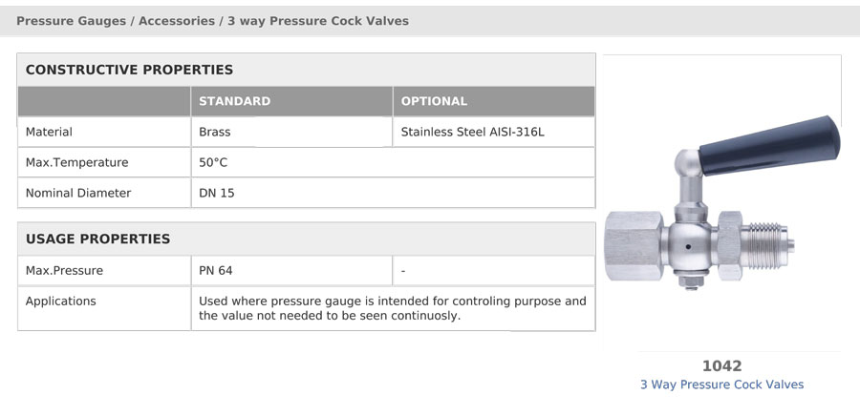Select 3 way Pressure Cock Valves breadcrumb
860x416 pixels.
click(x=318, y=21)
